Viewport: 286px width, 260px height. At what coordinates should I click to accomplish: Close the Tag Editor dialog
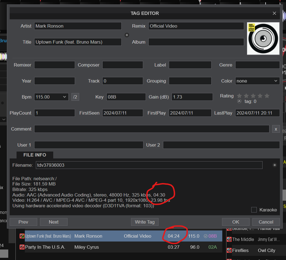(x=274, y=13)
